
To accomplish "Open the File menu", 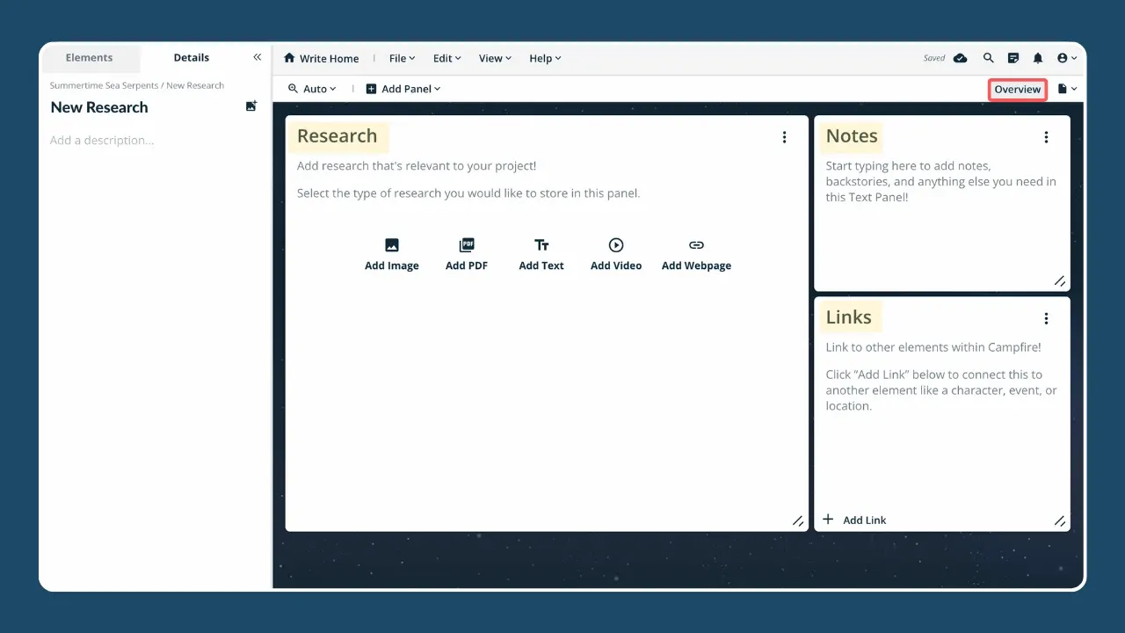I will pos(401,58).
